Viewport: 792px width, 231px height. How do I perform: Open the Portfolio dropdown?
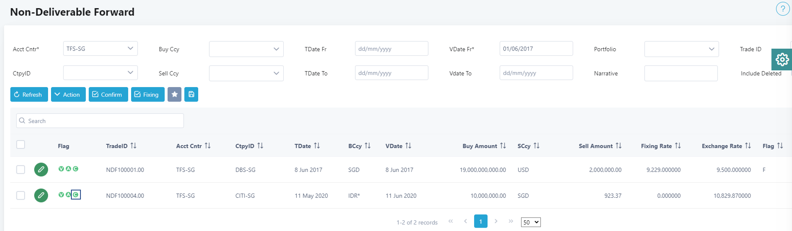coord(681,49)
